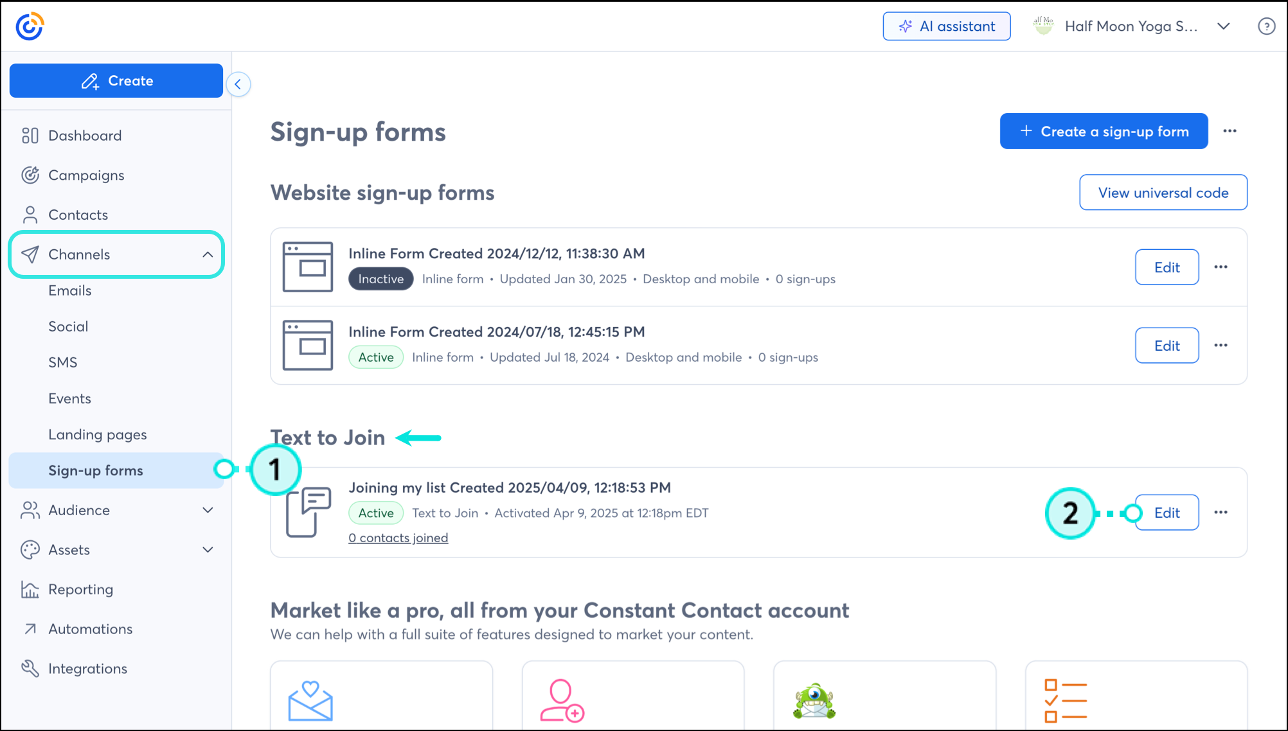Click the Reporting bar chart icon
1288x731 pixels.
point(30,589)
